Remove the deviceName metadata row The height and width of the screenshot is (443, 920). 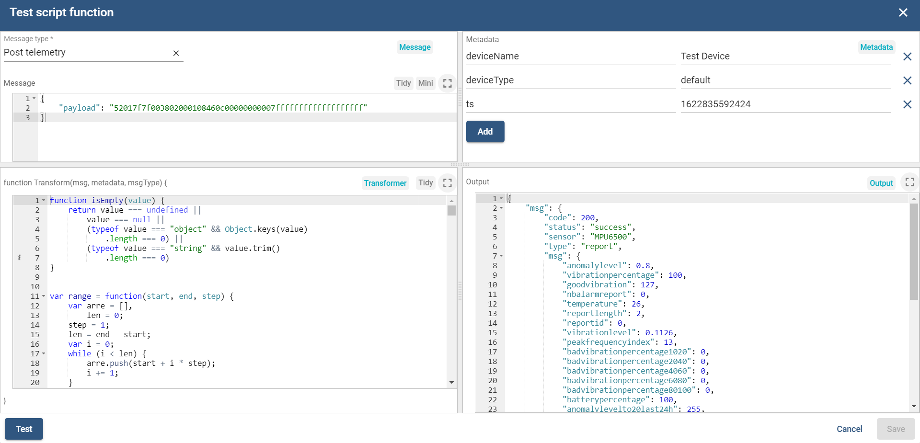pos(908,57)
